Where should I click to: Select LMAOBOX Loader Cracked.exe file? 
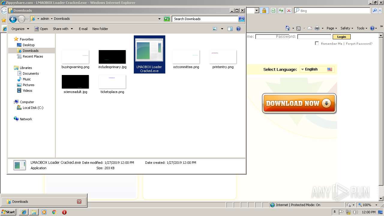(x=149, y=55)
